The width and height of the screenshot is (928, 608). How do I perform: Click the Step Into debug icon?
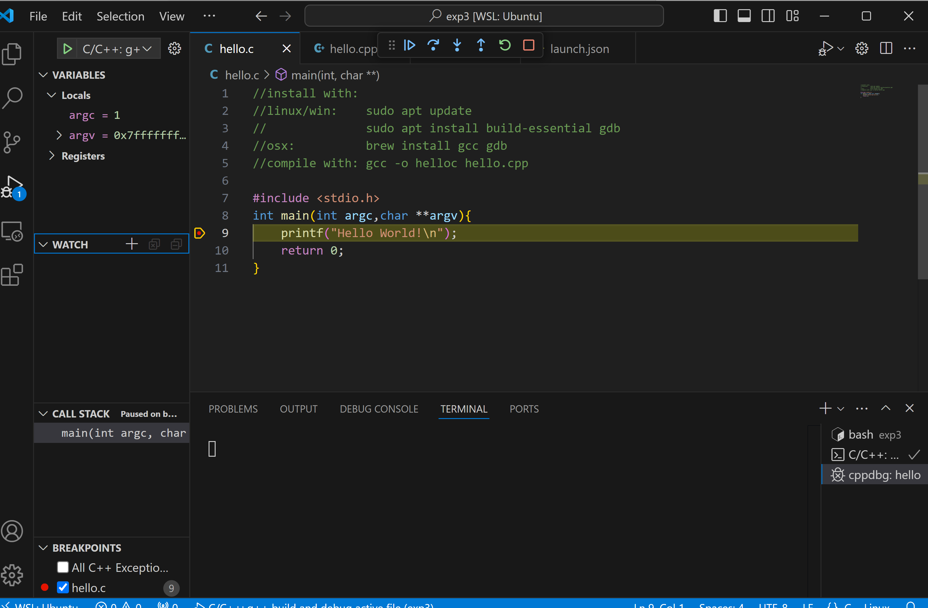[457, 45]
